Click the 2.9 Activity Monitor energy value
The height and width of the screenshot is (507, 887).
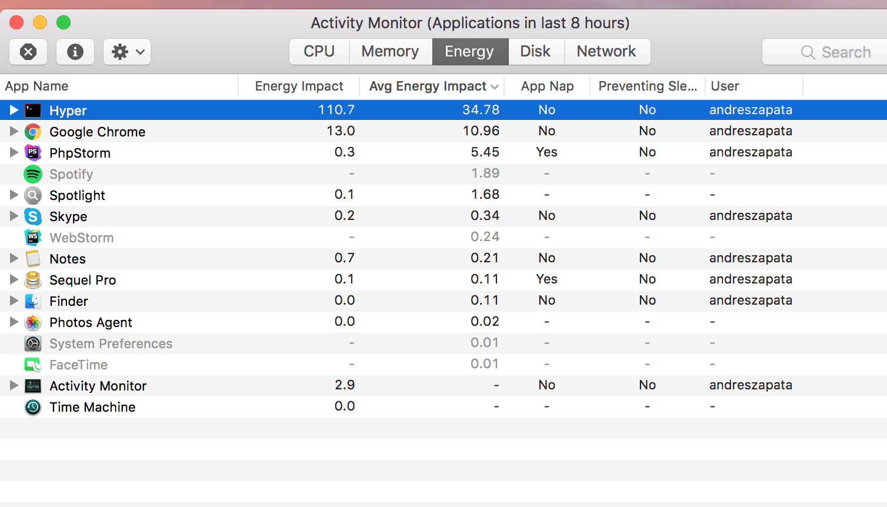pos(345,385)
